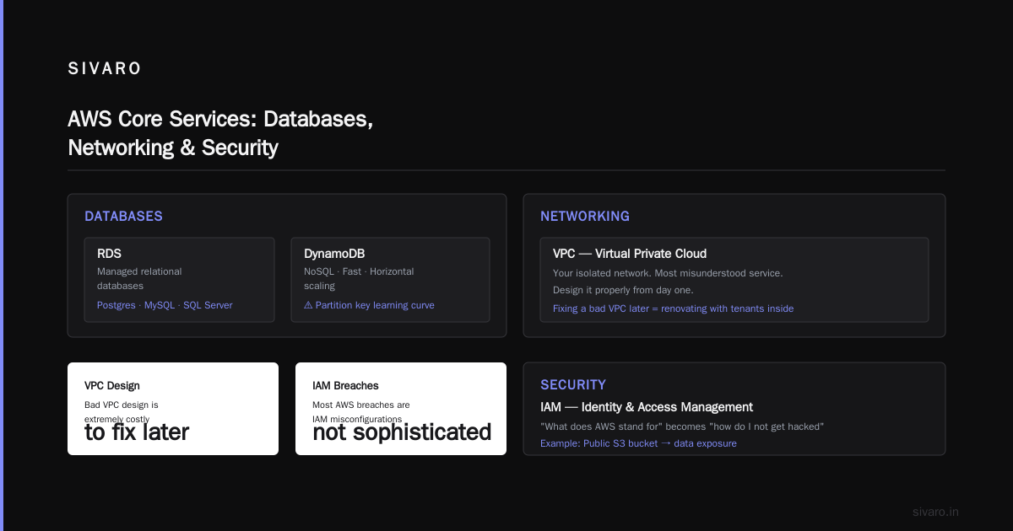
Task: Click 'Design it properly from day one.'
Action: pyautogui.click(x=623, y=289)
